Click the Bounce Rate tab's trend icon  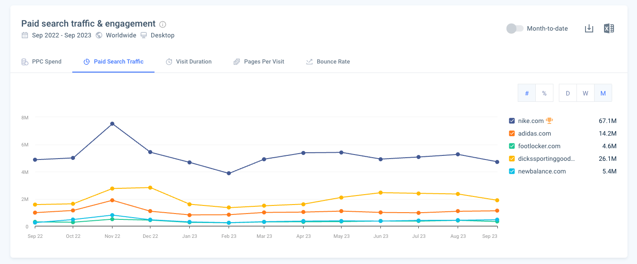click(309, 61)
